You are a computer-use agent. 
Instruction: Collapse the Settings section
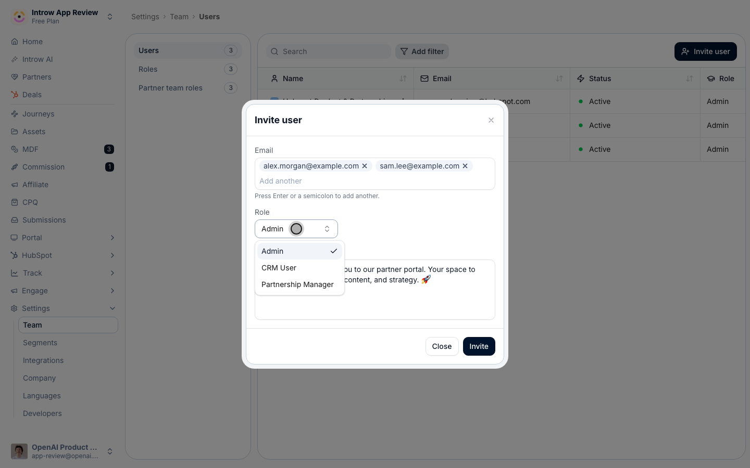(113, 308)
